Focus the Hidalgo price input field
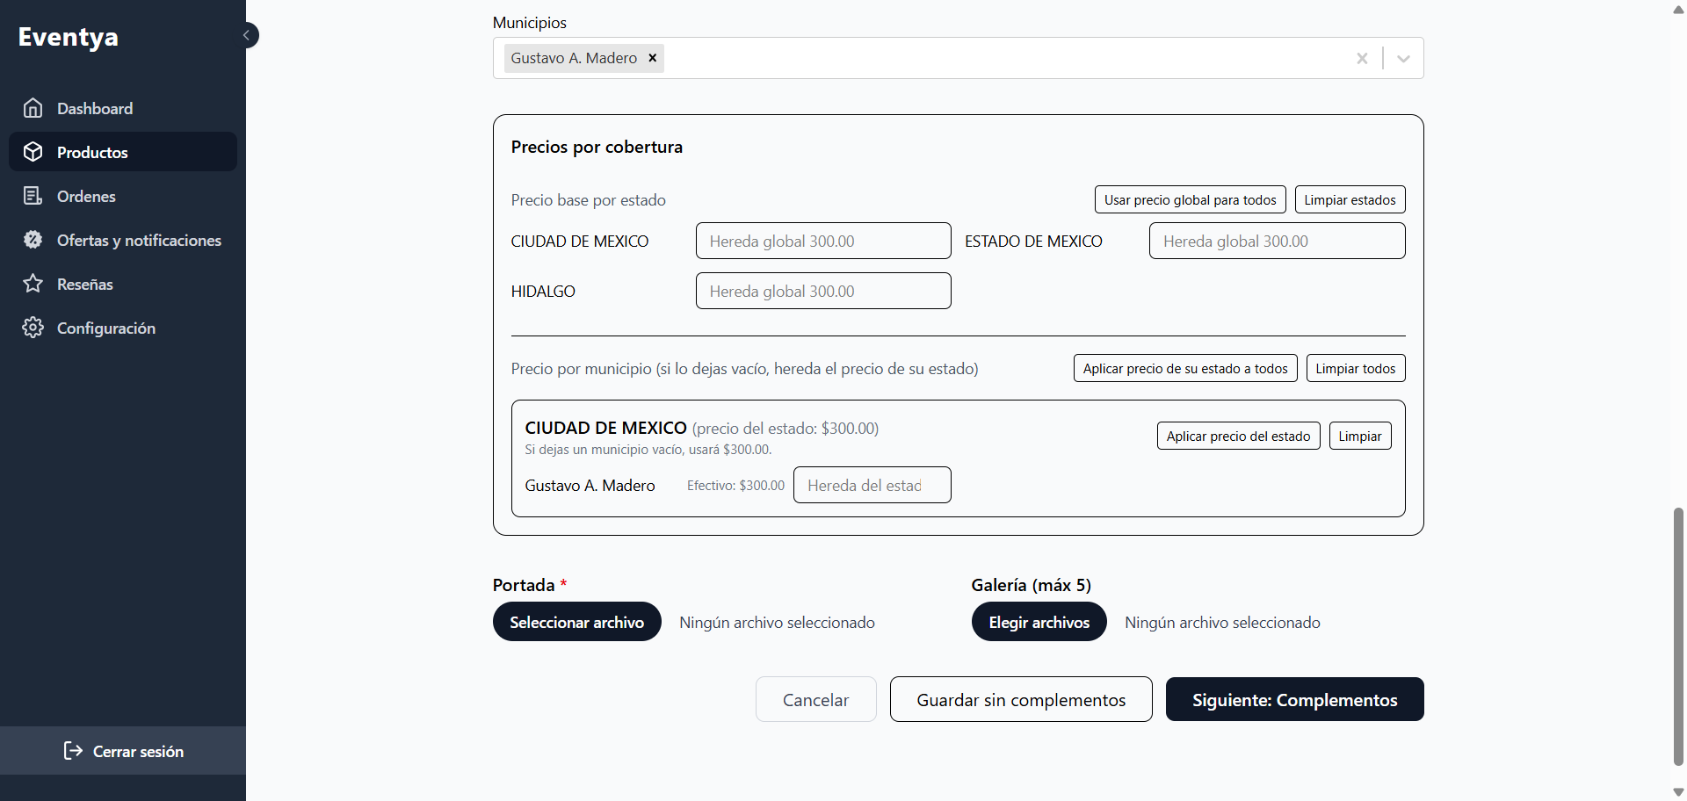Viewport: 1687px width, 801px height. pos(823,291)
